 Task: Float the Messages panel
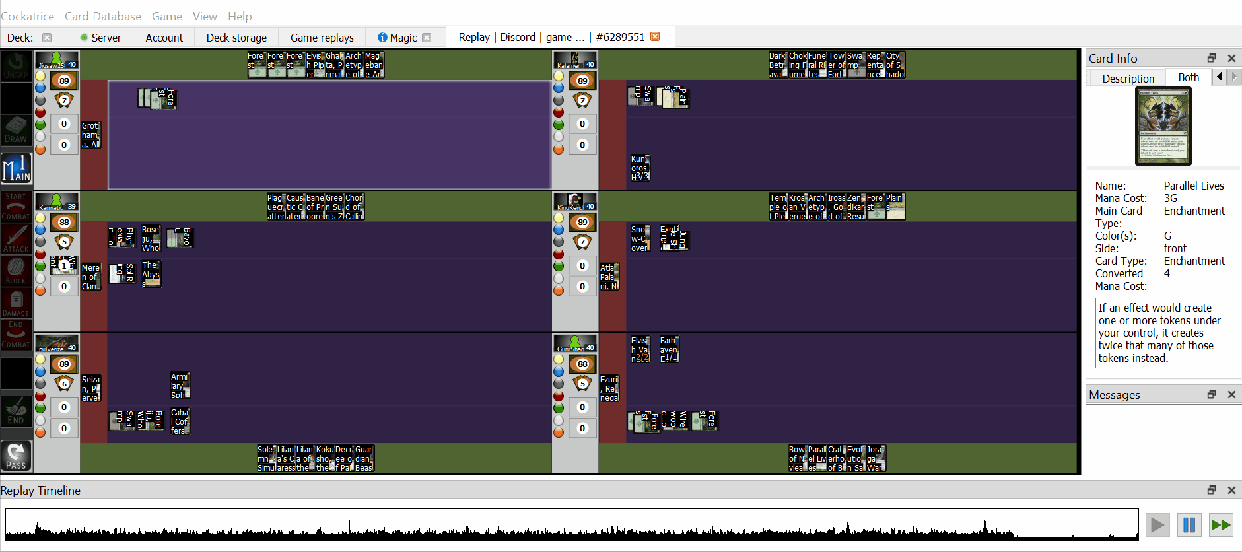click(1212, 394)
